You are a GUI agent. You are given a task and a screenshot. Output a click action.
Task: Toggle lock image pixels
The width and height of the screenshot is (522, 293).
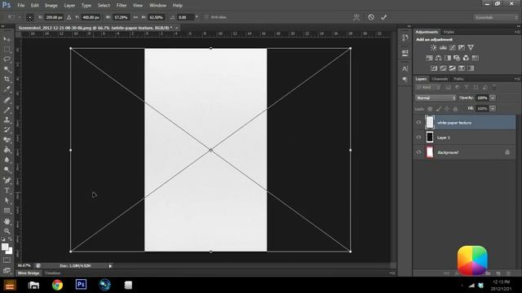coord(439,108)
